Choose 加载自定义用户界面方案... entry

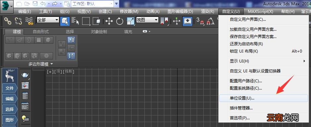click(264, 29)
